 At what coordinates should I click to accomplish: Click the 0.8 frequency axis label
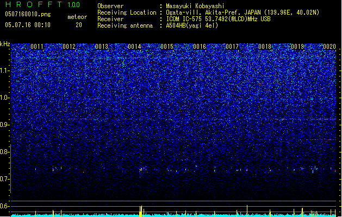5,152
